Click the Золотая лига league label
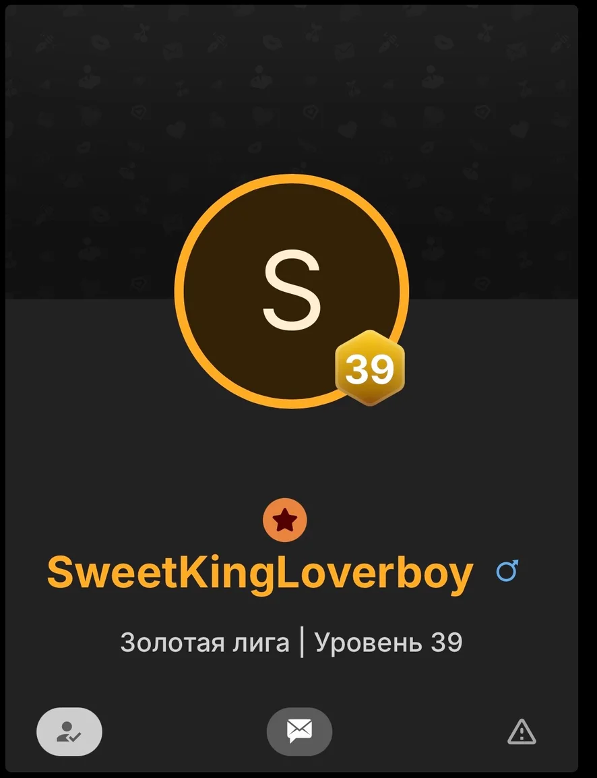The image size is (597, 778). 205,642
